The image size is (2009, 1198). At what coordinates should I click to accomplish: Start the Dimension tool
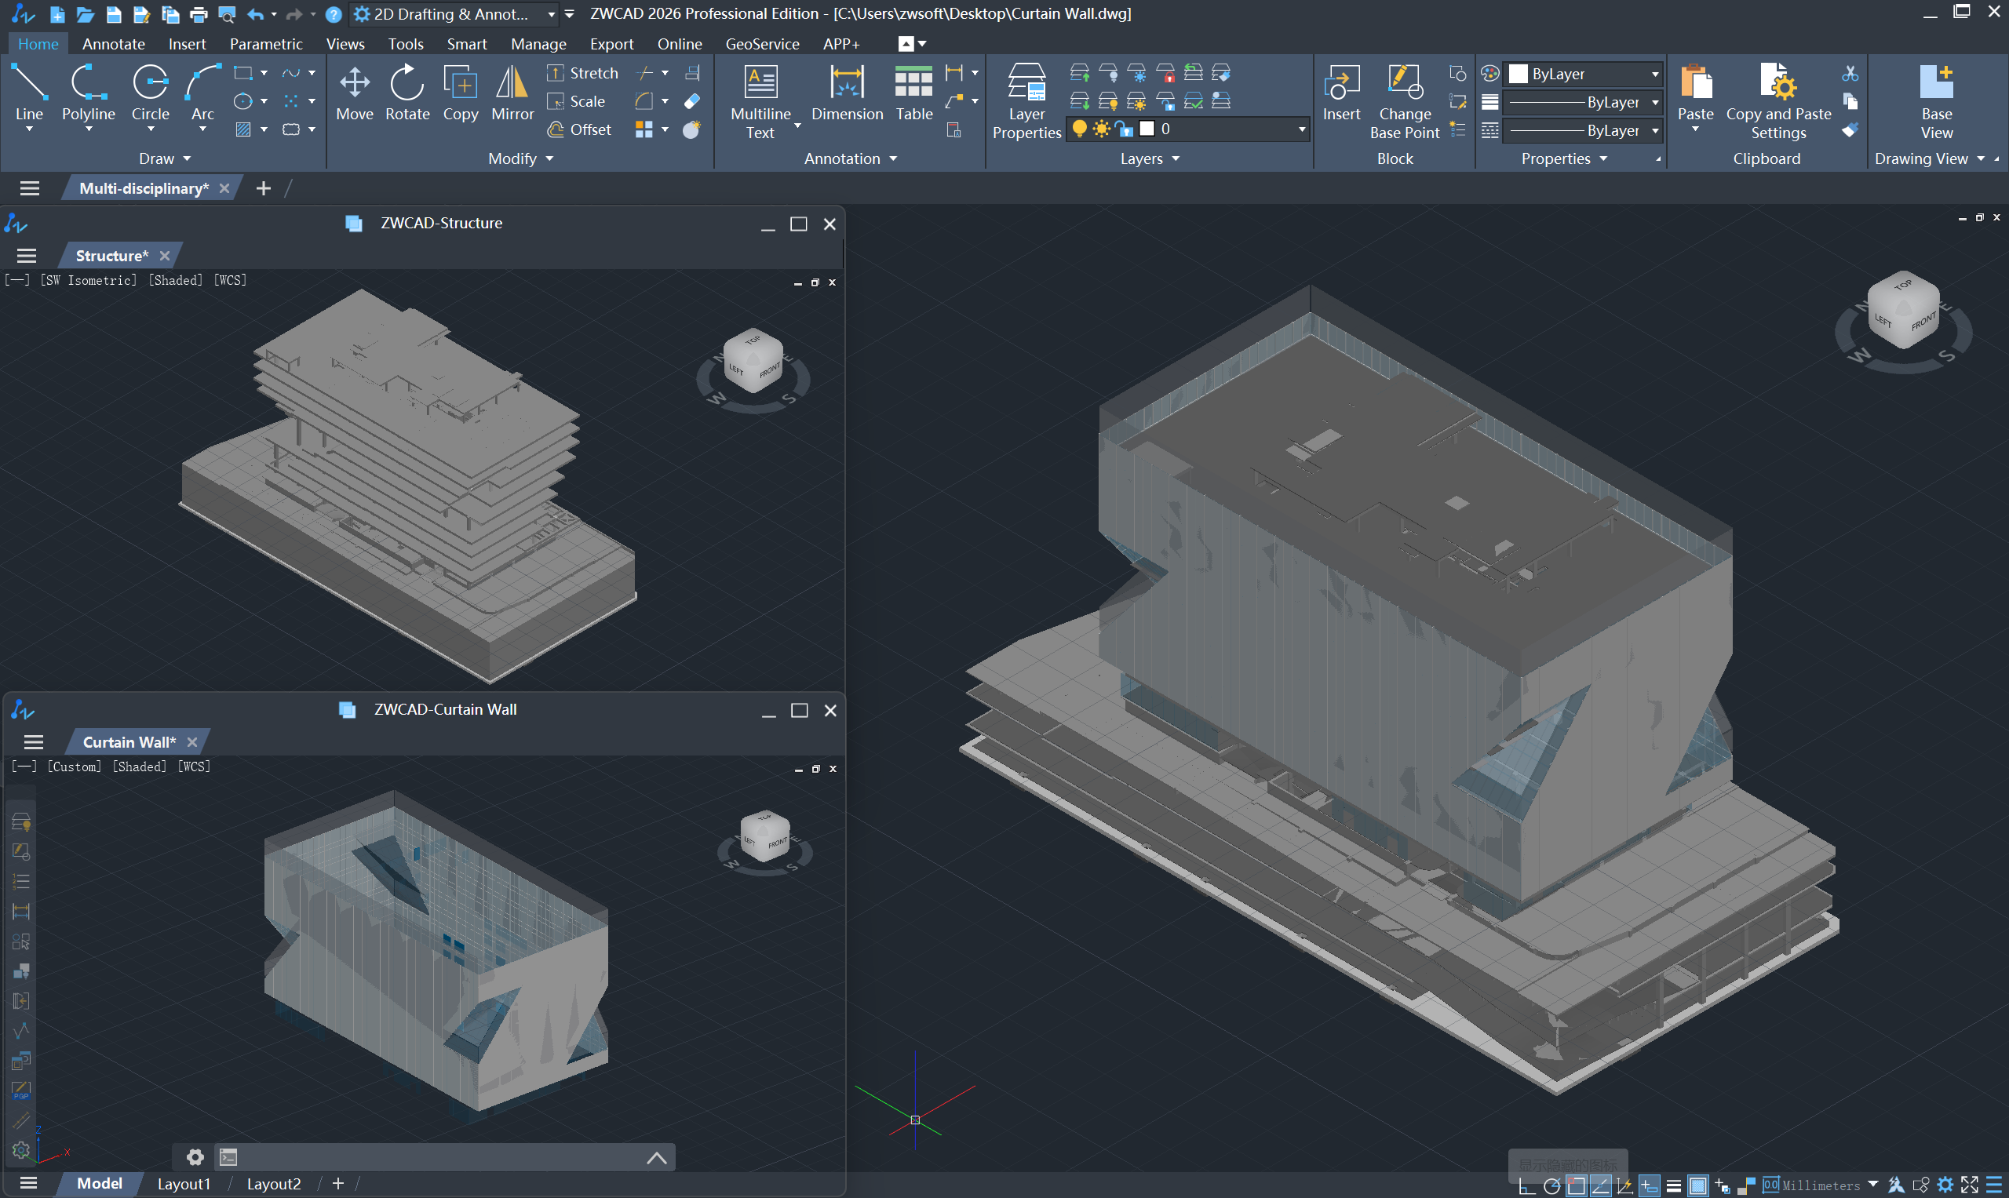pos(847,92)
